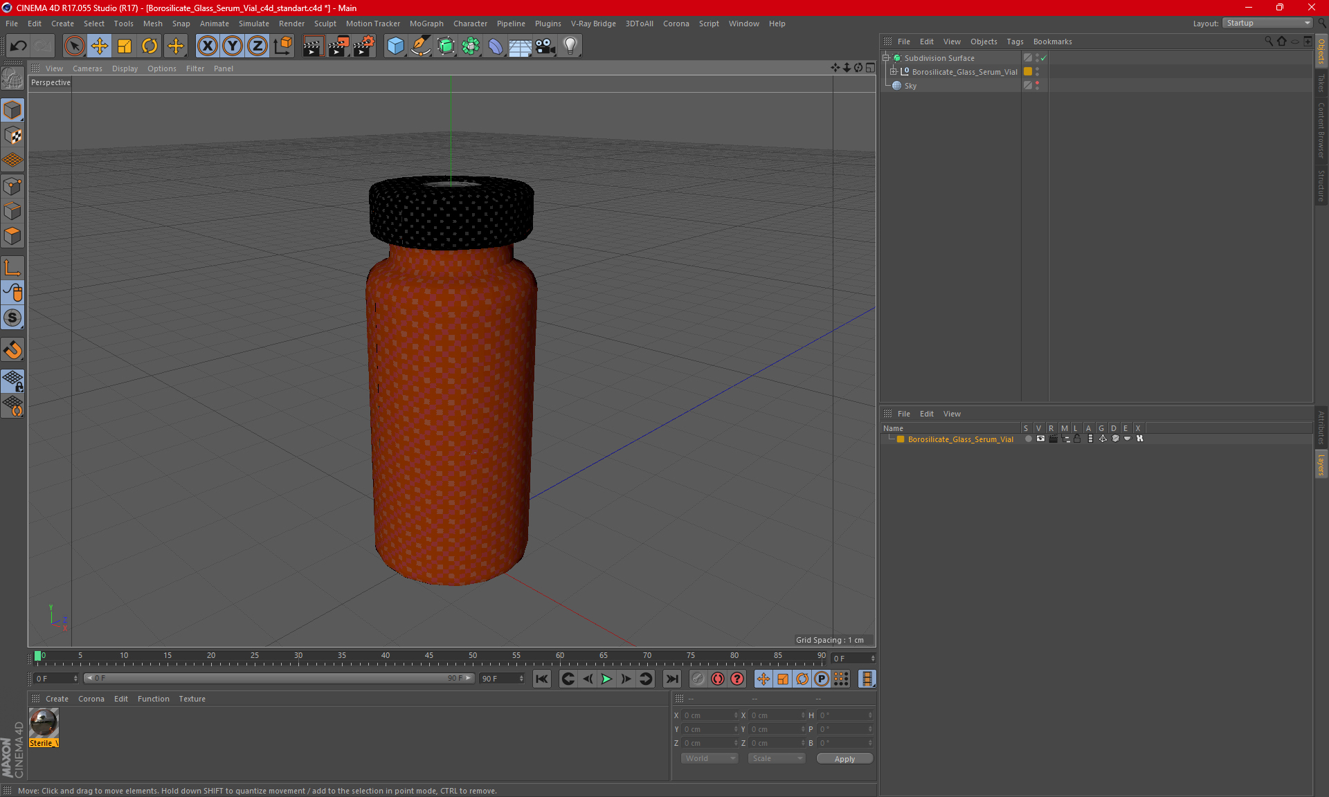This screenshot has height=797, width=1329.
Task: Open material manager Texture menu
Action: [192, 699]
